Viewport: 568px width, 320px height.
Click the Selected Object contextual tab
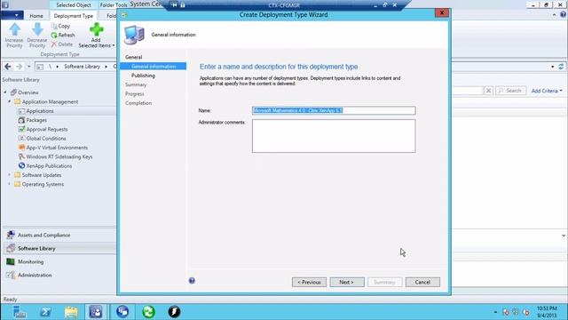tap(74, 5)
